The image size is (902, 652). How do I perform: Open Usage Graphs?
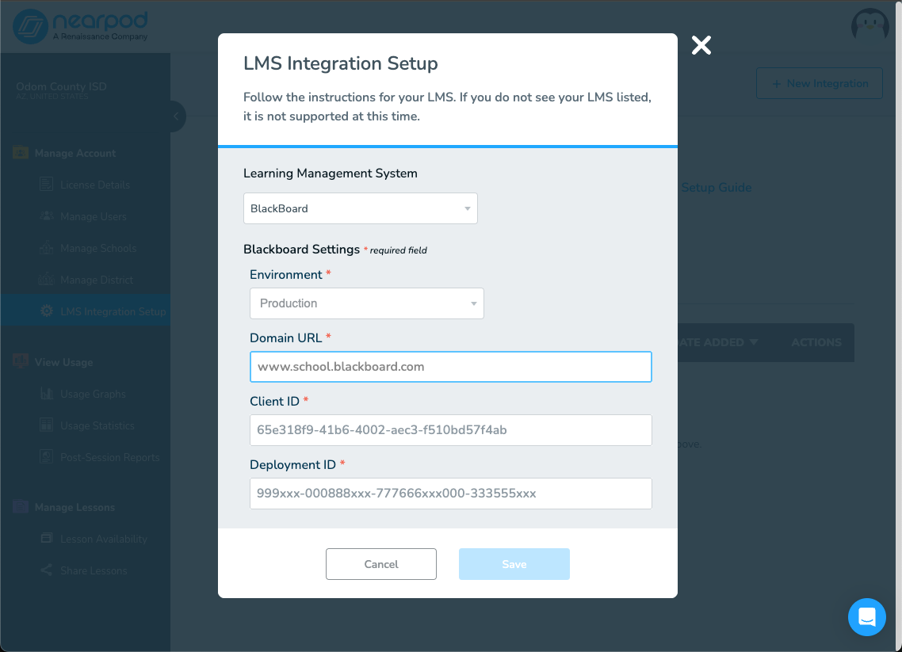93,394
